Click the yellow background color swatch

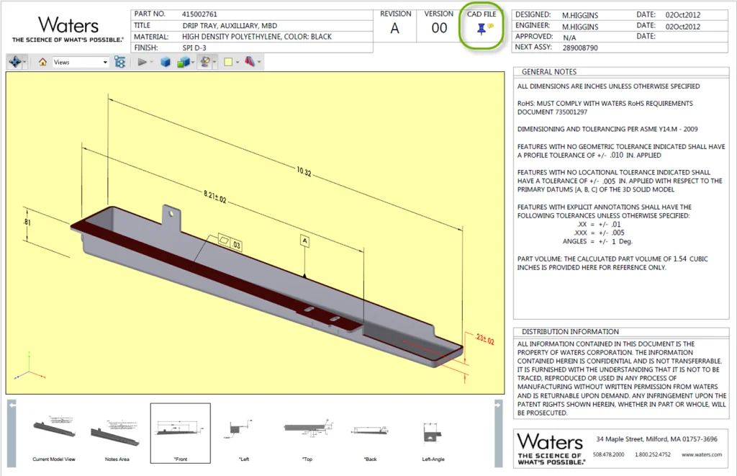tap(229, 62)
